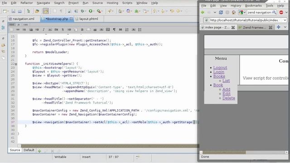The width and height of the screenshot is (290, 163).
Task: Open the browser tab list dropdown arrow
Action: pos(285,27)
